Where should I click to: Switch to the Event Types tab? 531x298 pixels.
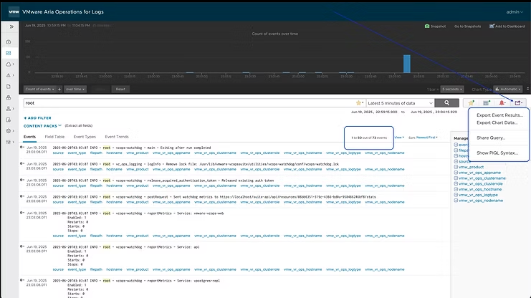click(x=85, y=137)
